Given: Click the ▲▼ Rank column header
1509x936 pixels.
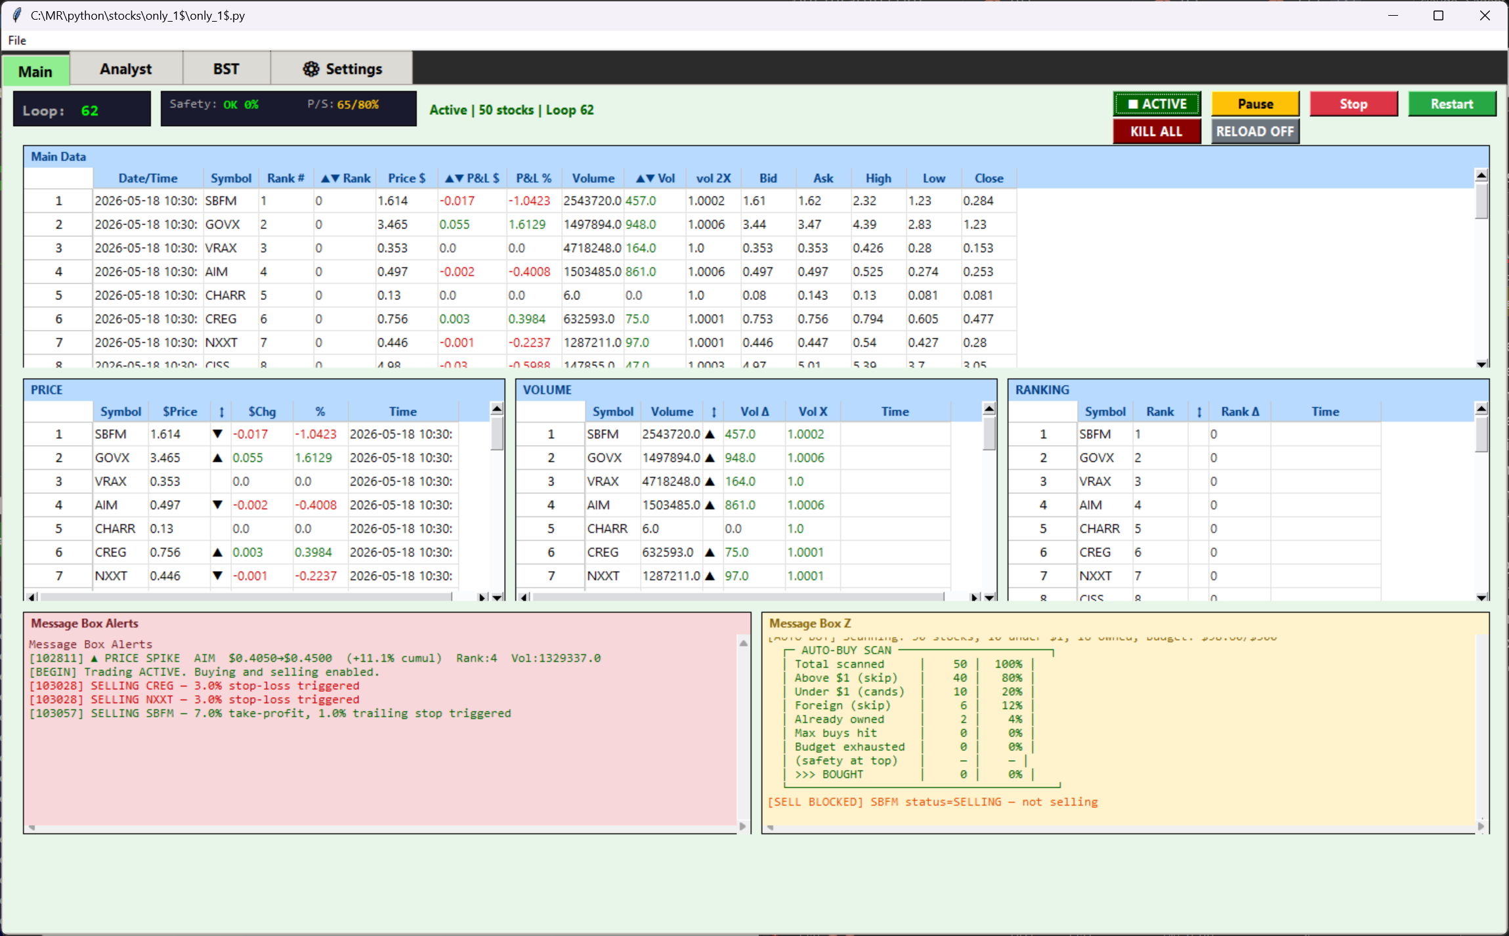Looking at the screenshot, I should tap(345, 178).
